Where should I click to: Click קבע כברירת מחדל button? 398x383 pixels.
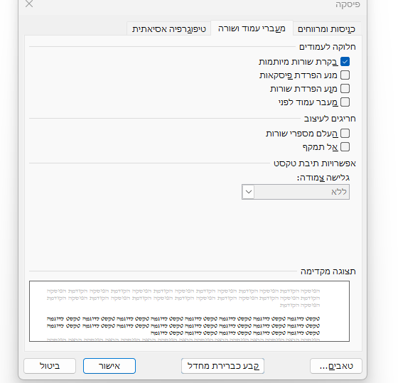pyautogui.click(x=222, y=366)
